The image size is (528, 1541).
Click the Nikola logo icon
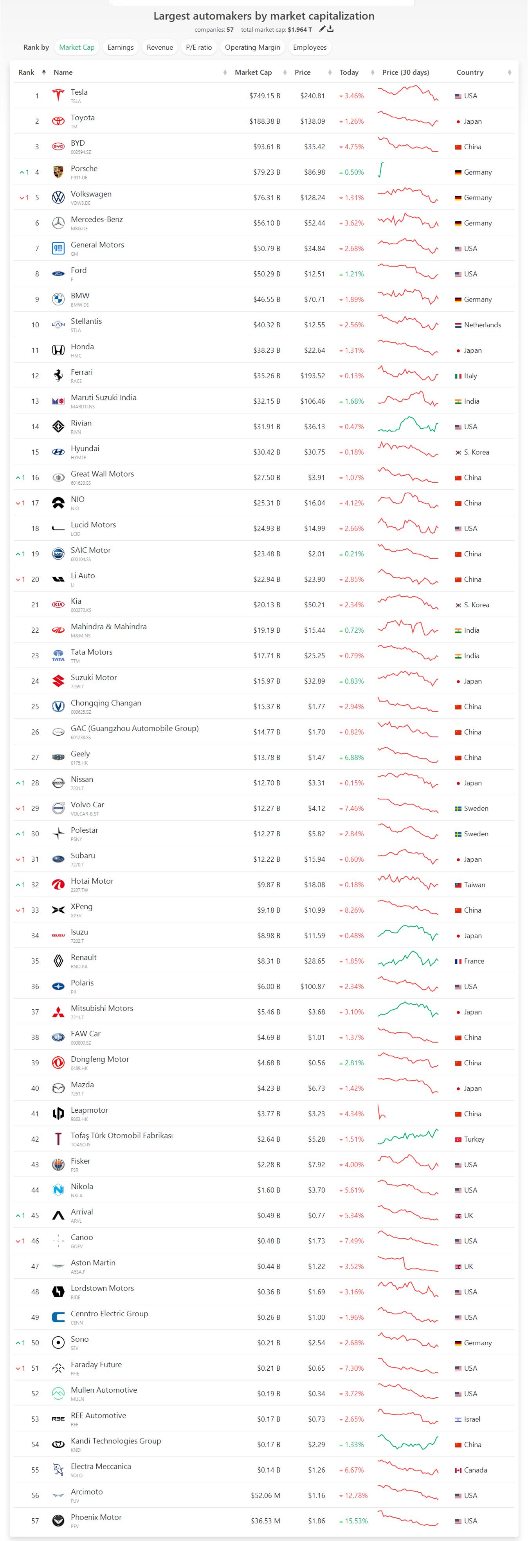coord(58,1190)
